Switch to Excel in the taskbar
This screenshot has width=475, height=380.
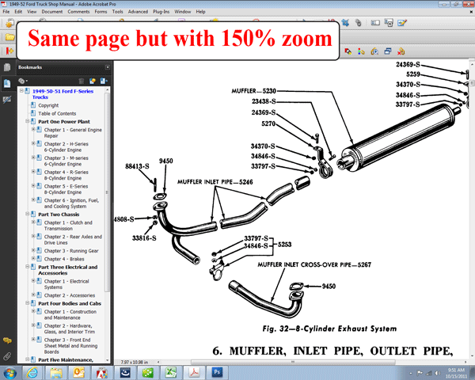(171, 372)
